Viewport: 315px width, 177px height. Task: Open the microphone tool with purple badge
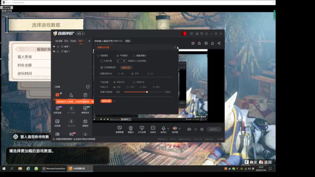(57, 109)
